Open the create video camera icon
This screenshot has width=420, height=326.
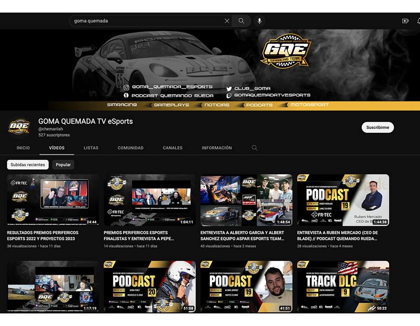[405, 21]
